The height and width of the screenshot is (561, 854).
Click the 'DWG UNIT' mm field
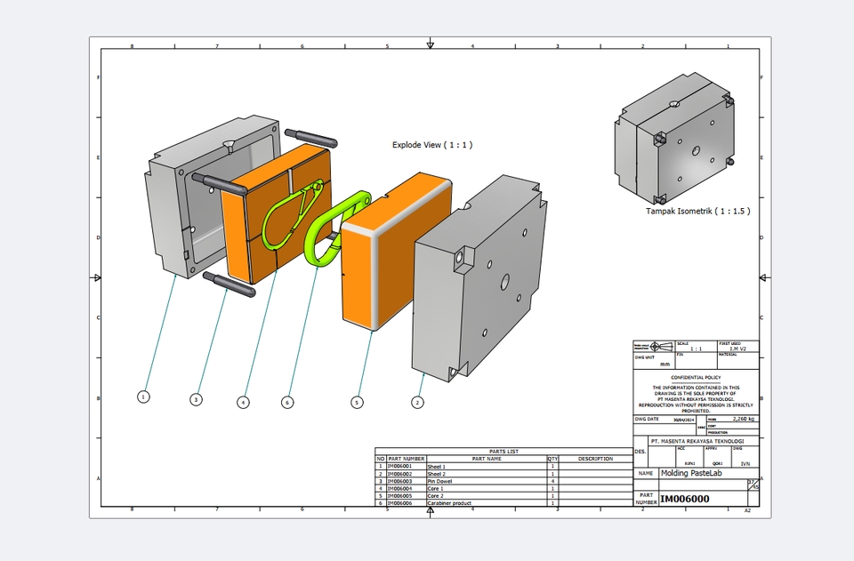point(654,361)
